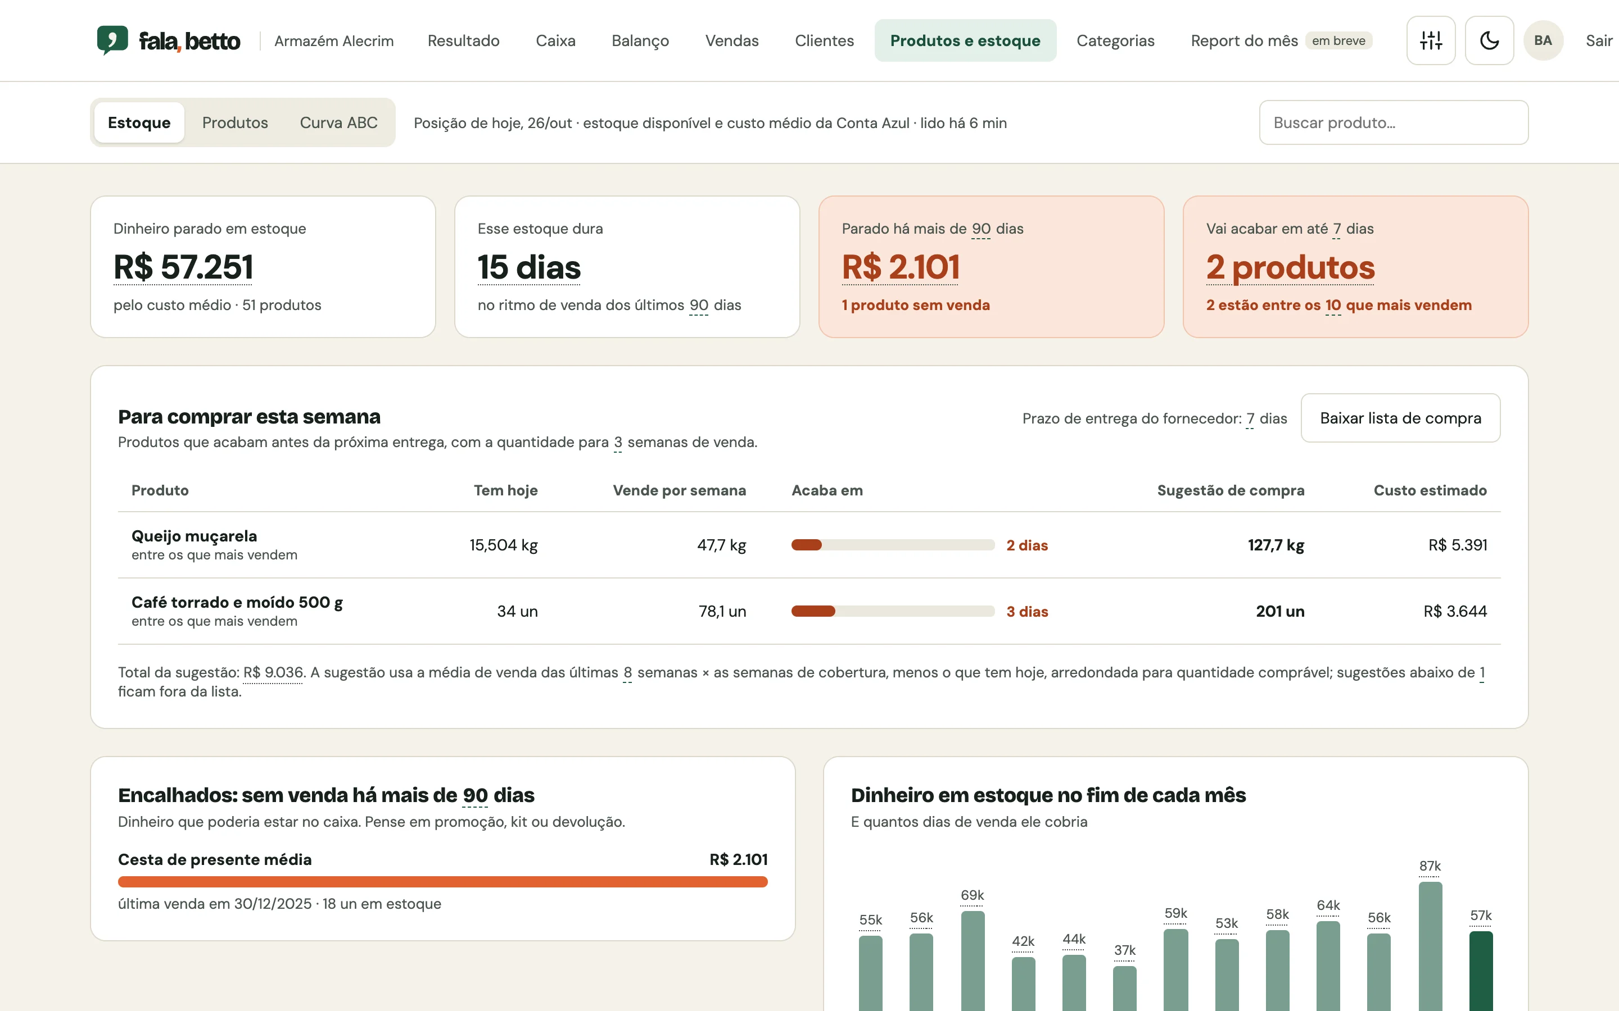Click the R$ 9.036 total suggestion value

(272, 673)
